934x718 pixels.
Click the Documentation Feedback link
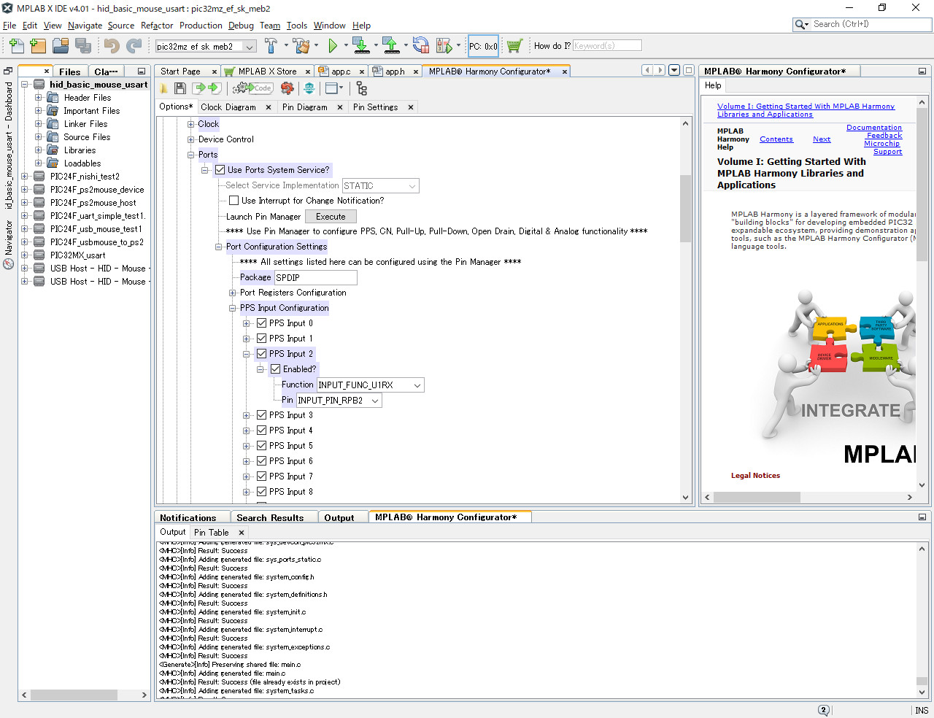pyautogui.click(x=874, y=131)
